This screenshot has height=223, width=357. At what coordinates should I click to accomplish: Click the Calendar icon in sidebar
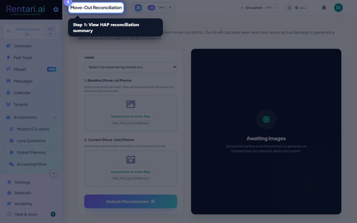8,93
